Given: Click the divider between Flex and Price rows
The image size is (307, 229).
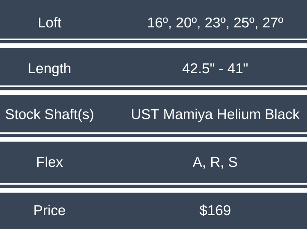Looking at the screenshot, I should (153, 188).
